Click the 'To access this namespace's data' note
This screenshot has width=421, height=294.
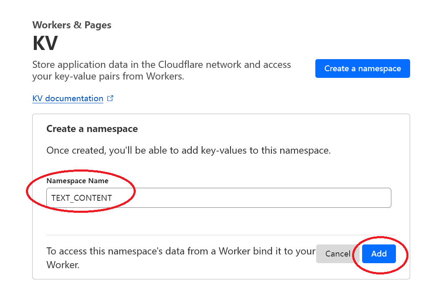coord(181,258)
